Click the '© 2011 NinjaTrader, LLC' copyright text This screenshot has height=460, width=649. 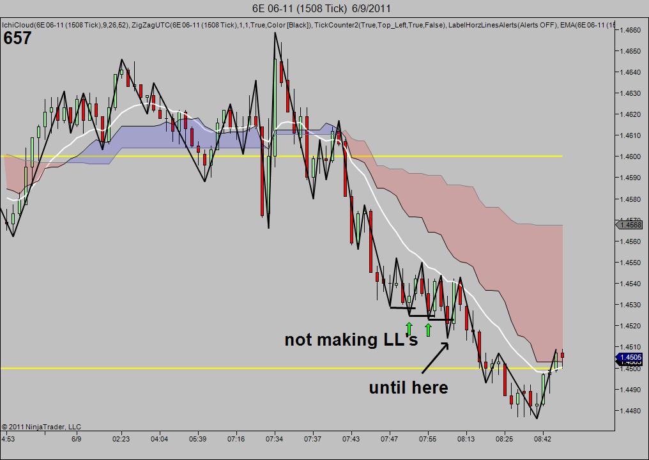tap(42, 427)
